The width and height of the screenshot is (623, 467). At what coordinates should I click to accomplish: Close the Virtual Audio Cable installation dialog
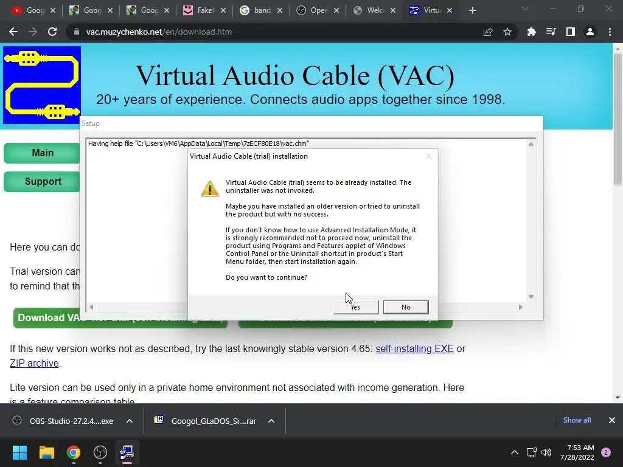[x=429, y=156]
